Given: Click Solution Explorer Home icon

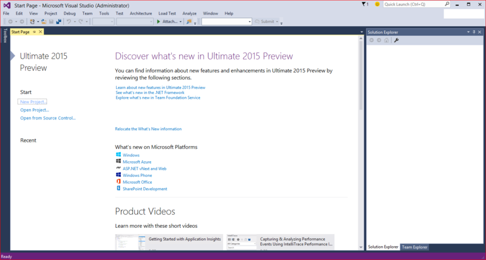Looking at the screenshot, I should pyautogui.click(x=386, y=40).
